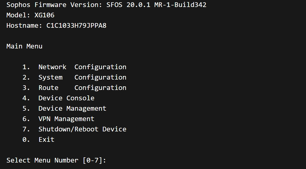Viewport: 306px width, 169px height.
Task: Open the Route Configuration entry
Action: tap(82, 88)
